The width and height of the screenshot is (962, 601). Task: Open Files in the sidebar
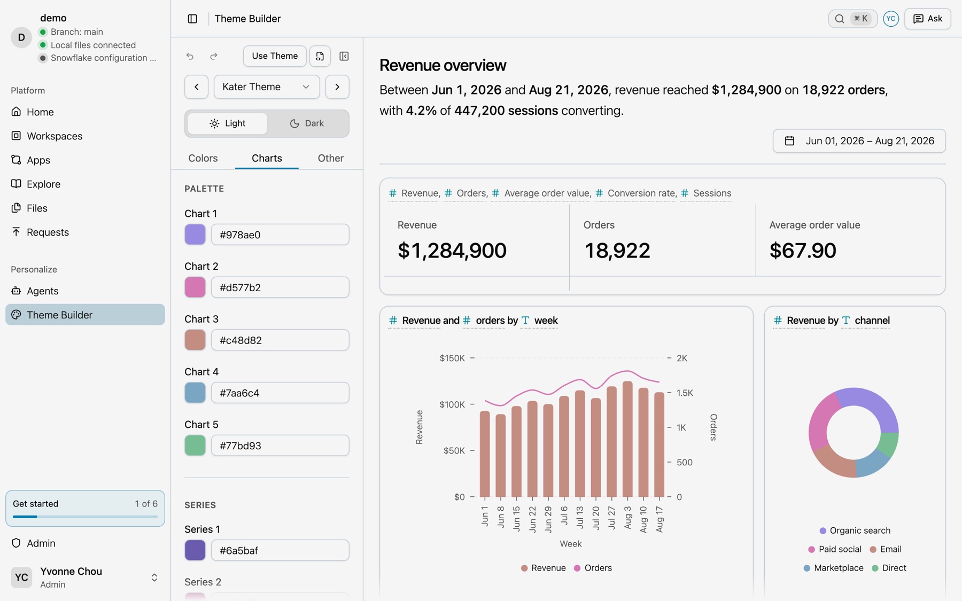click(x=86, y=208)
